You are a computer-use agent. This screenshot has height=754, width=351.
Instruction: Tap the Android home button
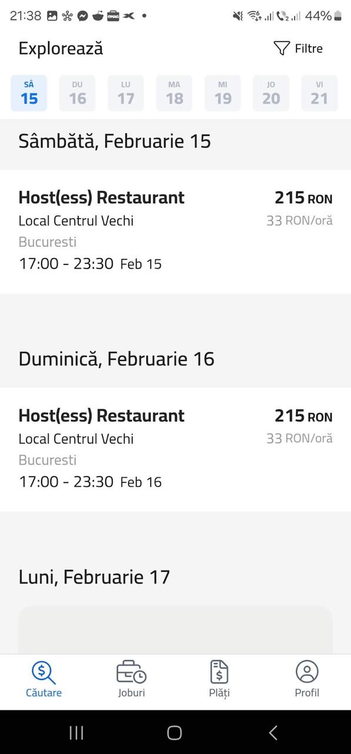175,732
